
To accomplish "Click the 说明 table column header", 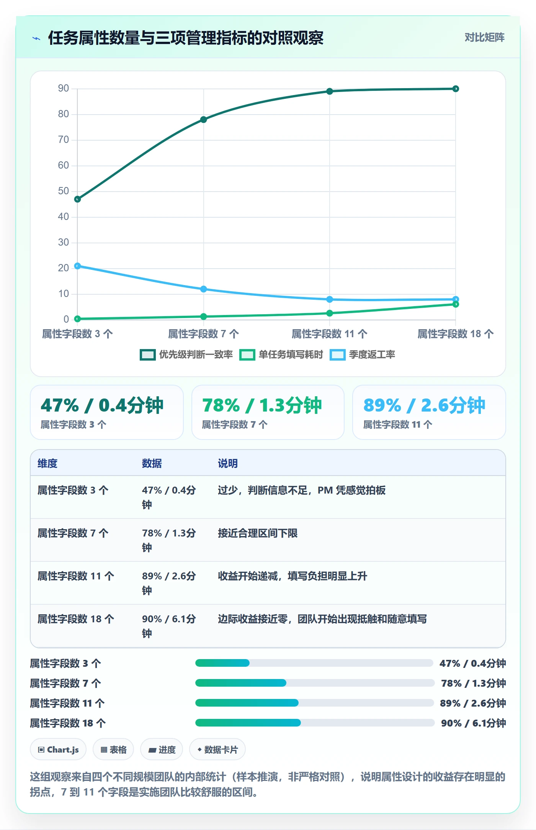I will 228,463.
